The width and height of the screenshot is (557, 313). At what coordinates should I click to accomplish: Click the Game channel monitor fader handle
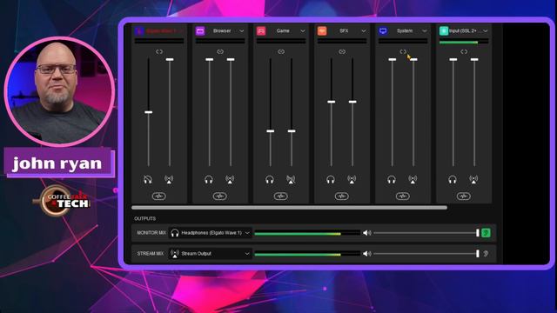click(271, 131)
